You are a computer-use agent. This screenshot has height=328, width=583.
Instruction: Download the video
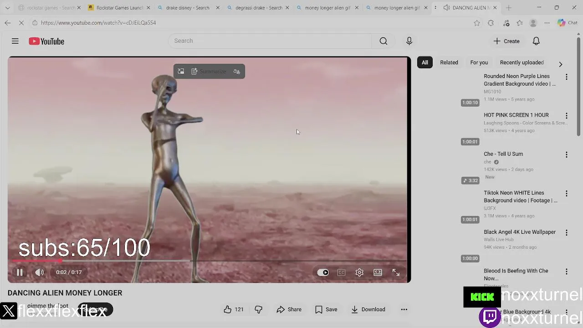pos(368,309)
